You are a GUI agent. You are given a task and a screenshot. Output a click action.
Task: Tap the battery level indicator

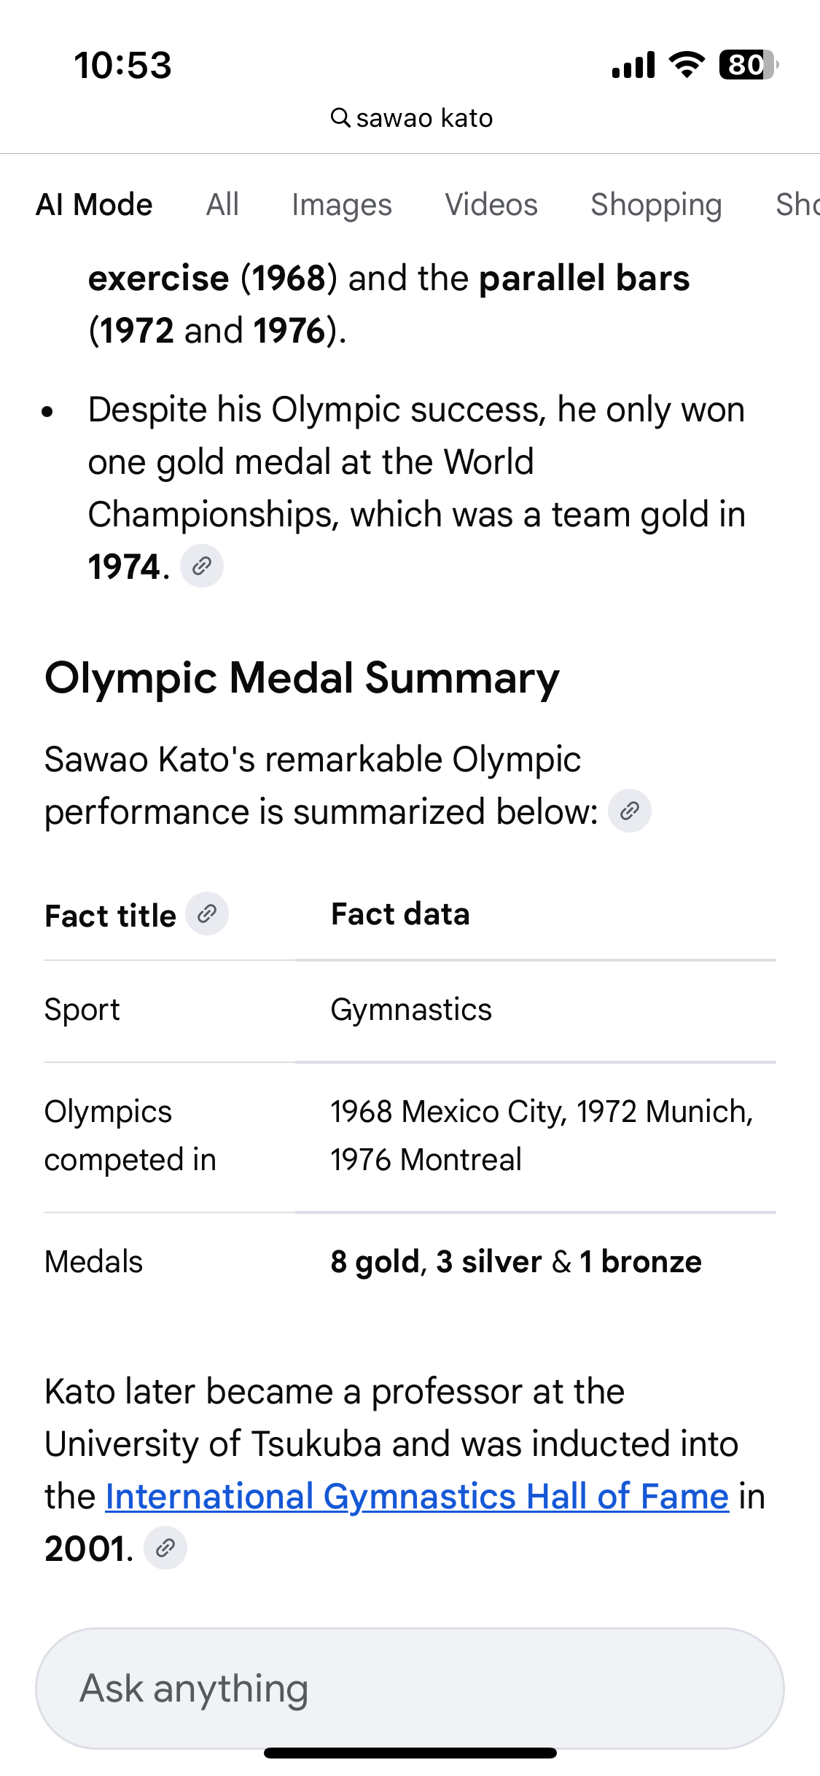pyautogui.click(x=748, y=65)
